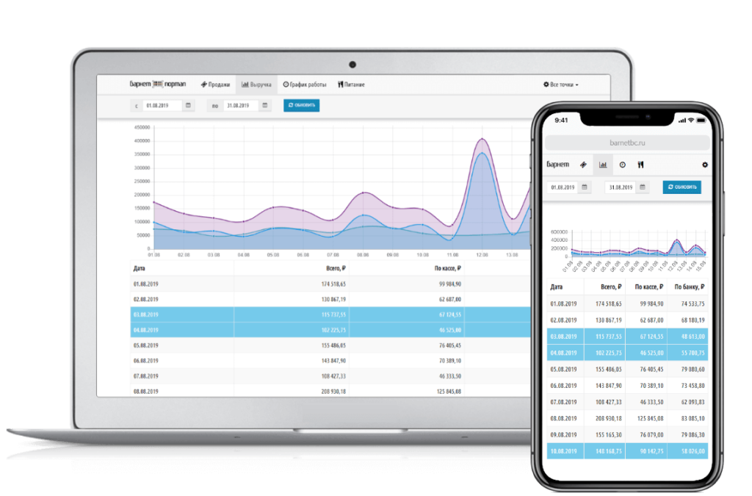The image size is (752, 496).
Task: Switch to График работы tab
Action: click(x=304, y=85)
